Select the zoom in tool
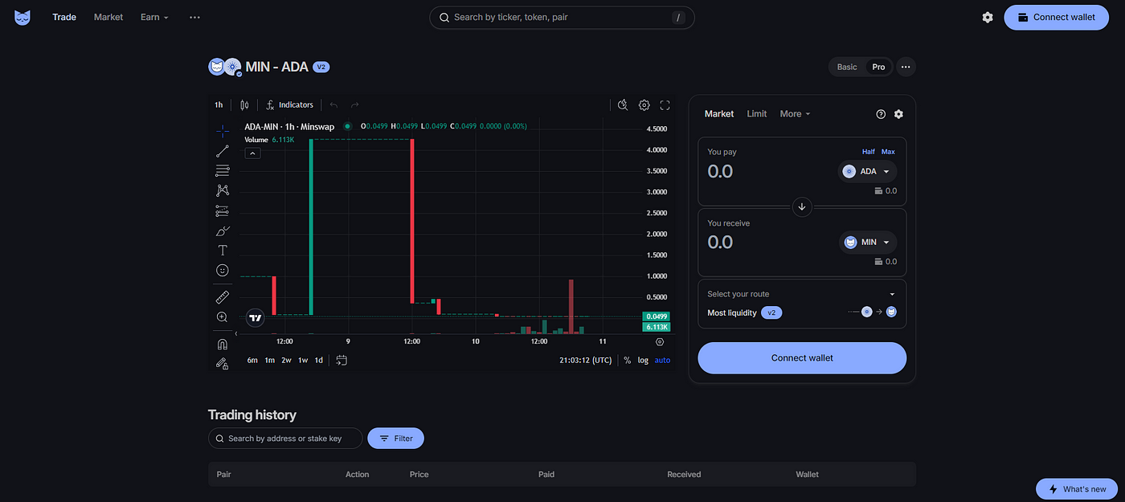This screenshot has width=1125, height=502. (223, 317)
